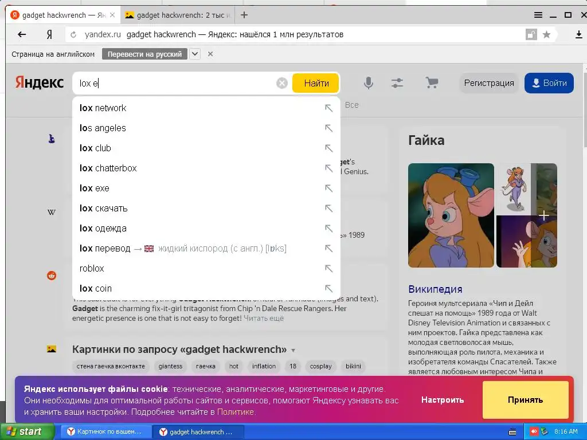Open large Gadget portrait thumbnail
Image resolution: width=587 pixels, height=440 pixels.
[451, 215]
